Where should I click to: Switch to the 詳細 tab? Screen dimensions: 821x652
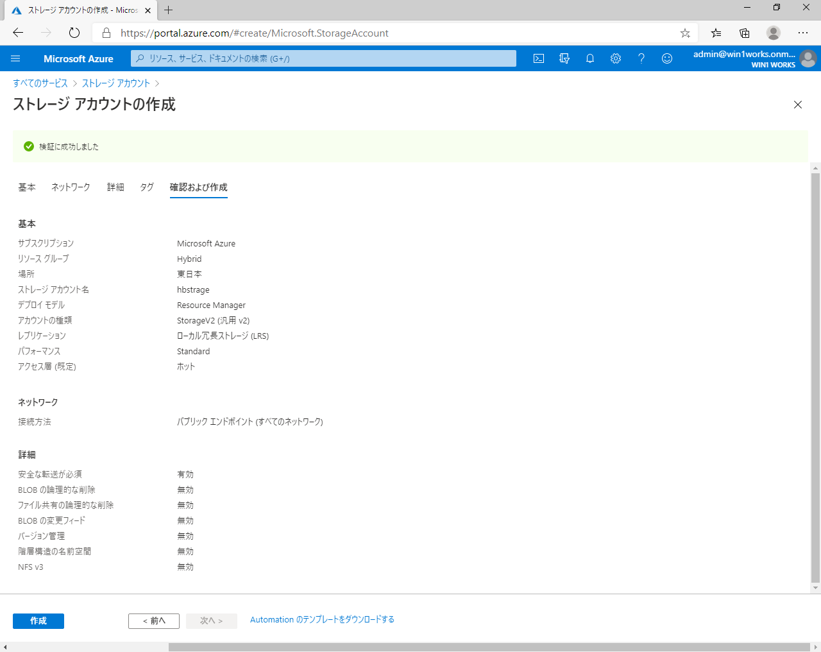[115, 187]
